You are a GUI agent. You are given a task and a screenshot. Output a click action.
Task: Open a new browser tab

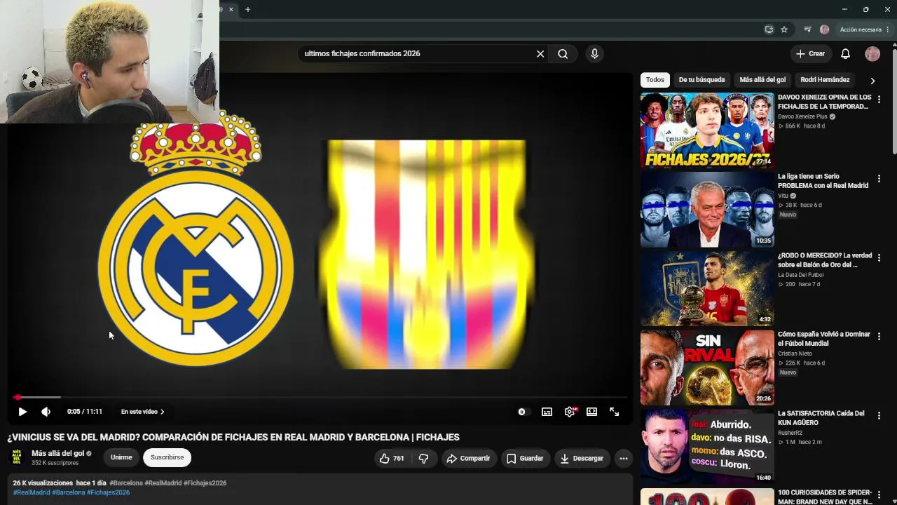[x=247, y=9]
